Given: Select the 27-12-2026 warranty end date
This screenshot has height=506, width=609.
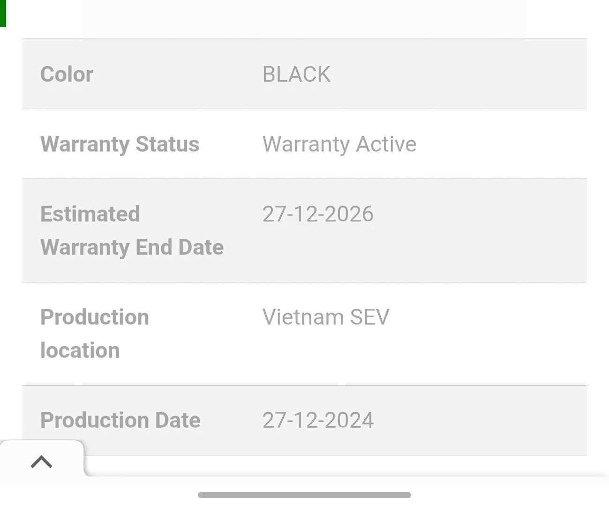Looking at the screenshot, I should point(318,214).
